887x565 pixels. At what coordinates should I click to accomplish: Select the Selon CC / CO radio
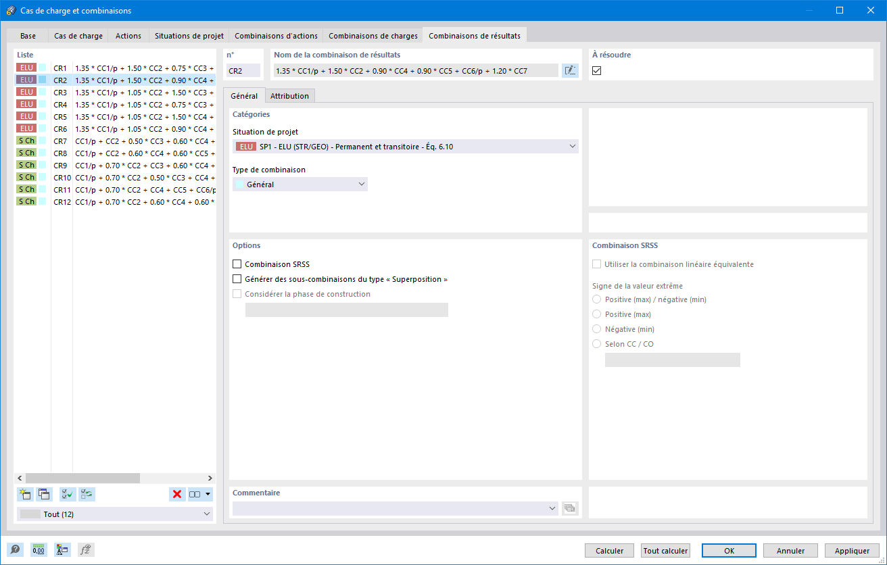[596, 344]
